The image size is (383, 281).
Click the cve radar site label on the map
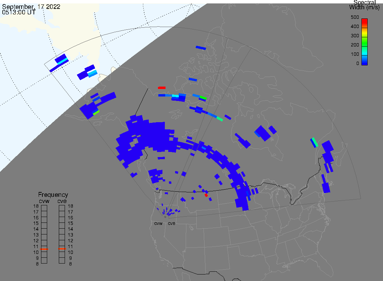coord(171,223)
